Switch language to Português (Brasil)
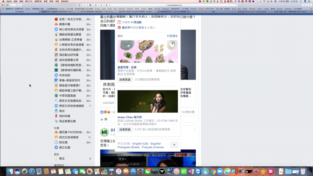Image resolution: width=313 pixels, height=176 pixels. tap(129, 147)
